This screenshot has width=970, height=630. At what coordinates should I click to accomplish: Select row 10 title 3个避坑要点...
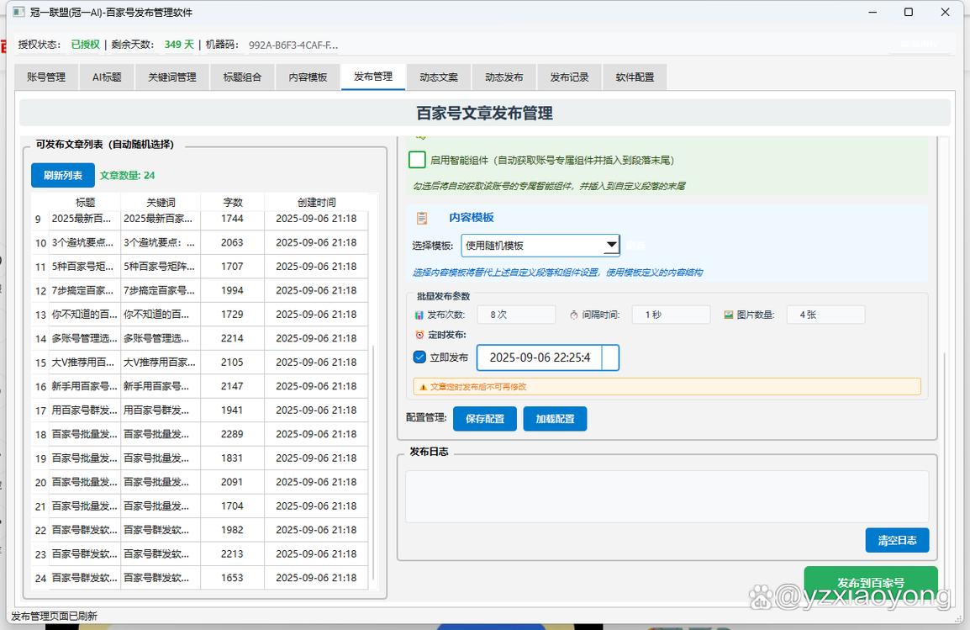coord(85,242)
